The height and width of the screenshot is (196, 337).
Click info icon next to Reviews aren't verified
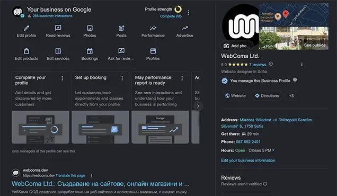[x=265, y=184]
